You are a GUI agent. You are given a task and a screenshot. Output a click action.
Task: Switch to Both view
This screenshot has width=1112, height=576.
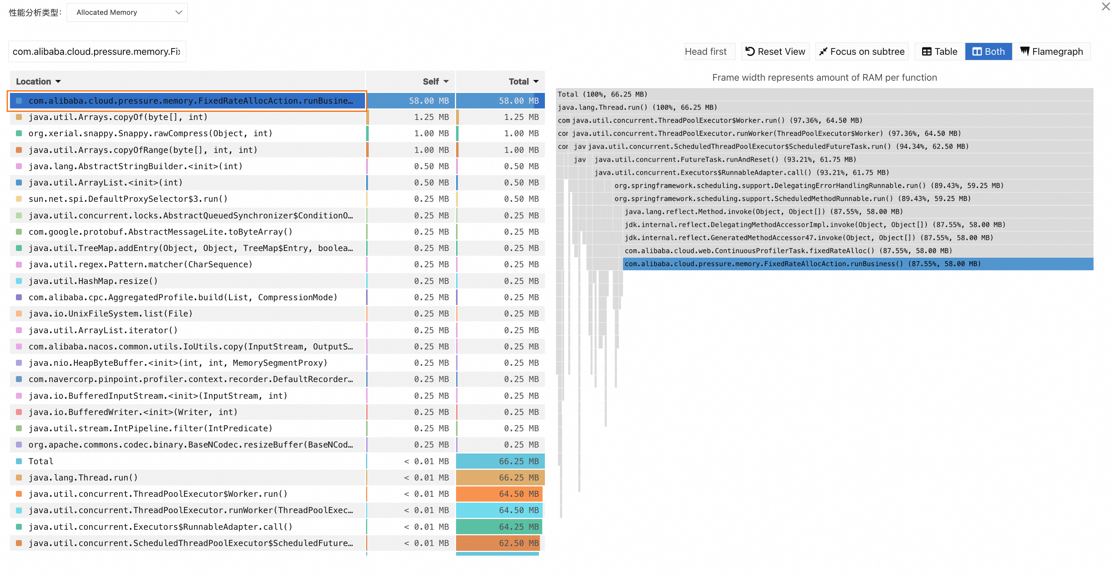(988, 51)
